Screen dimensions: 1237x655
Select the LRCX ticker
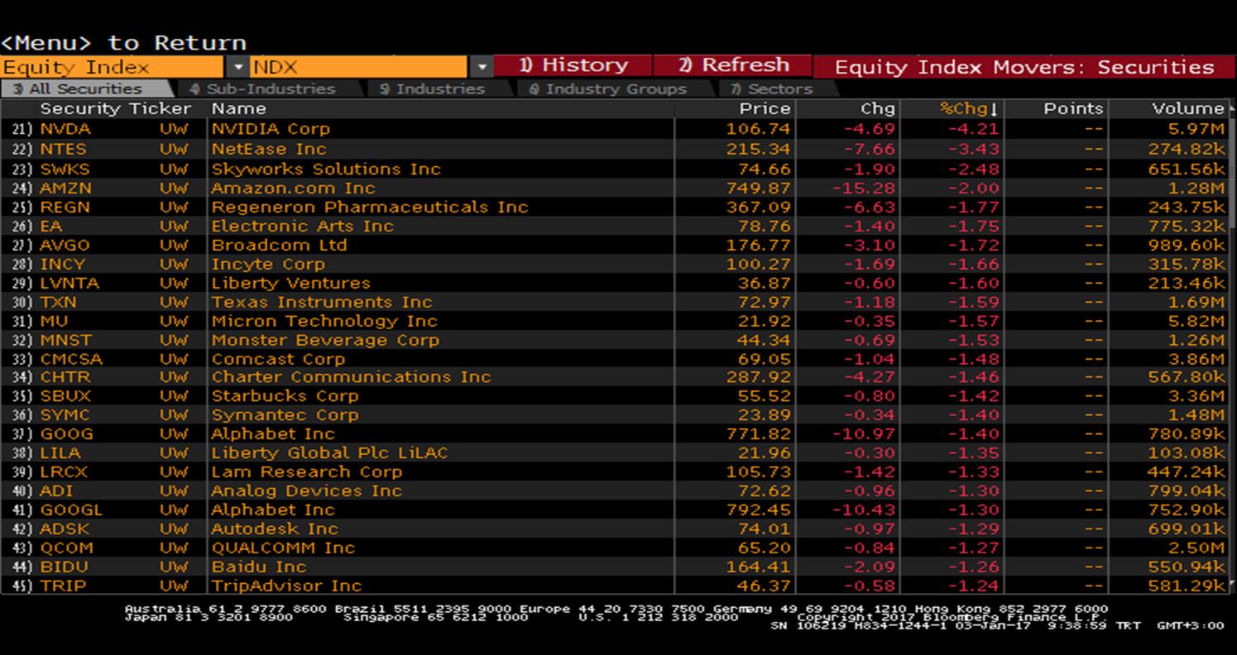[64, 471]
